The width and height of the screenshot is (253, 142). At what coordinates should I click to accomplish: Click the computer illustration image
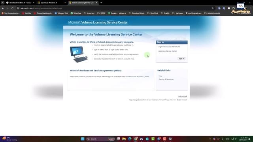pos(79,54)
